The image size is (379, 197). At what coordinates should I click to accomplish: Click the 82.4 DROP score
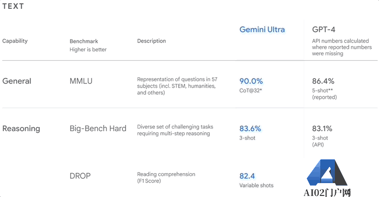pyautogui.click(x=247, y=176)
